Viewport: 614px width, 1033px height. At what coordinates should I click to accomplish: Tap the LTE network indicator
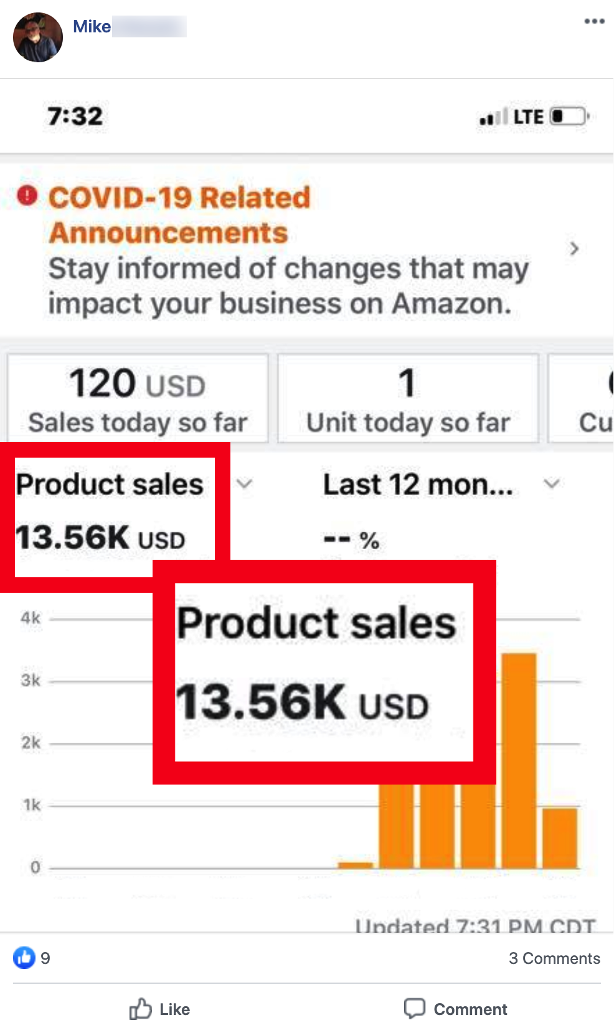[528, 117]
